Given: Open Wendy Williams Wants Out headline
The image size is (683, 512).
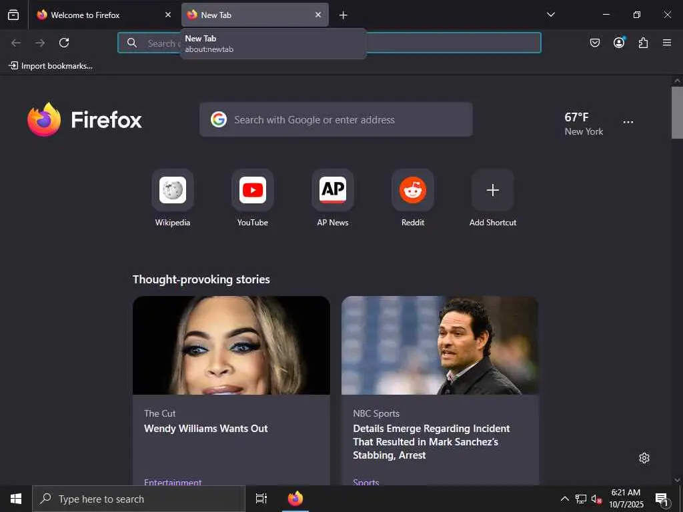Looking at the screenshot, I should pyautogui.click(x=206, y=429).
